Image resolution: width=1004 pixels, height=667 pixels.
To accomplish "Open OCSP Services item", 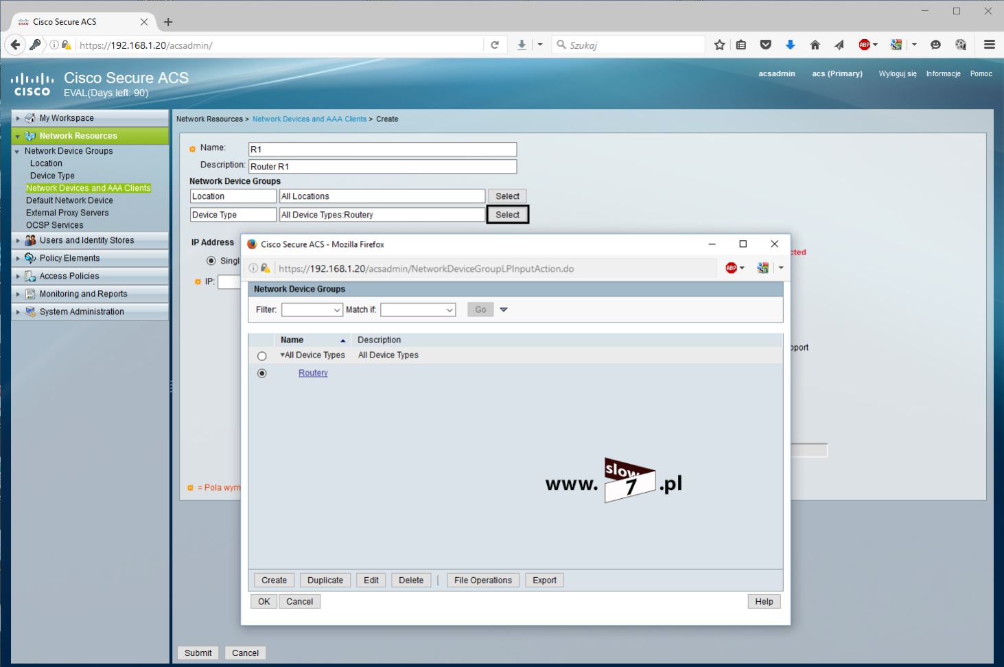I will 54,225.
